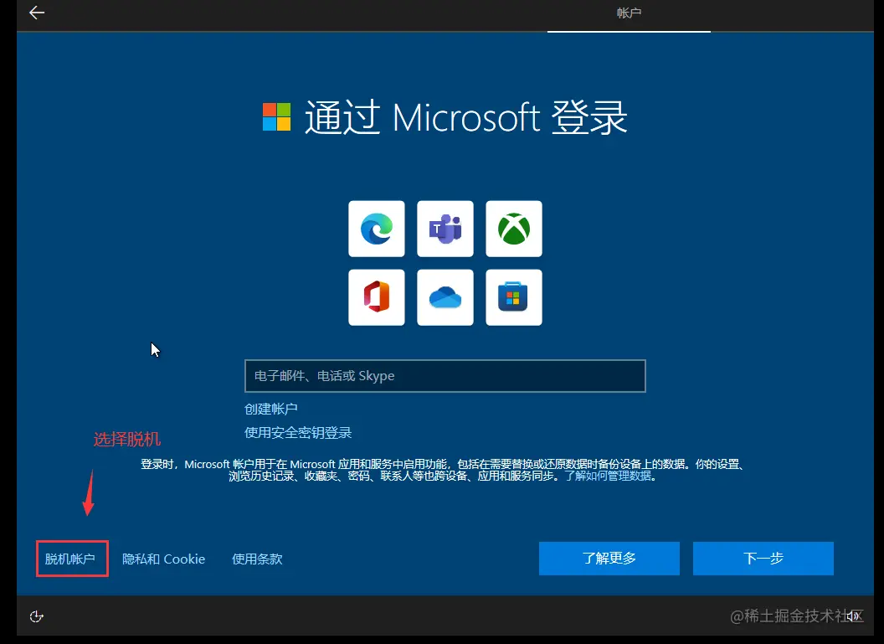Open the 创建帐户 create account link
884x644 pixels.
click(x=270, y=409)
